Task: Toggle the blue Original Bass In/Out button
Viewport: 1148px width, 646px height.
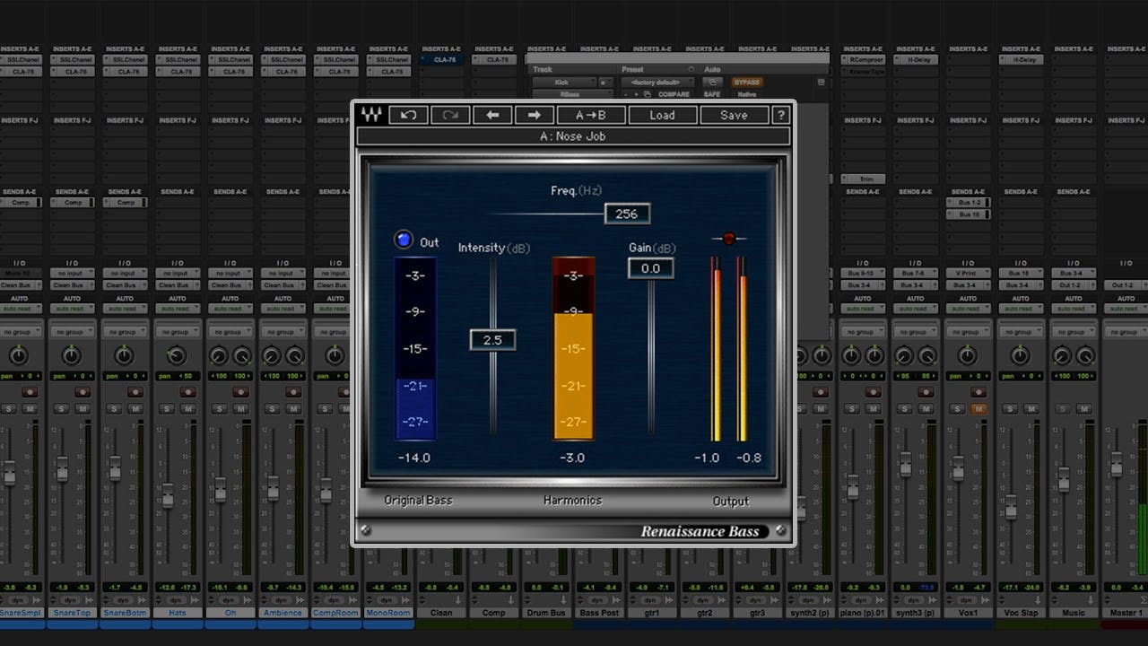Action: tap(404, 240)
